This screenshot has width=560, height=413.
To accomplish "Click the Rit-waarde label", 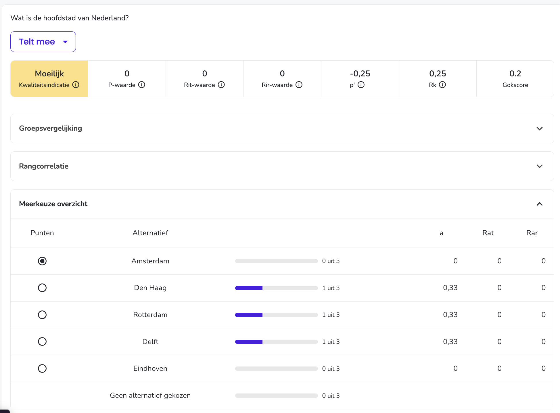I will click(x=200, y=85).
